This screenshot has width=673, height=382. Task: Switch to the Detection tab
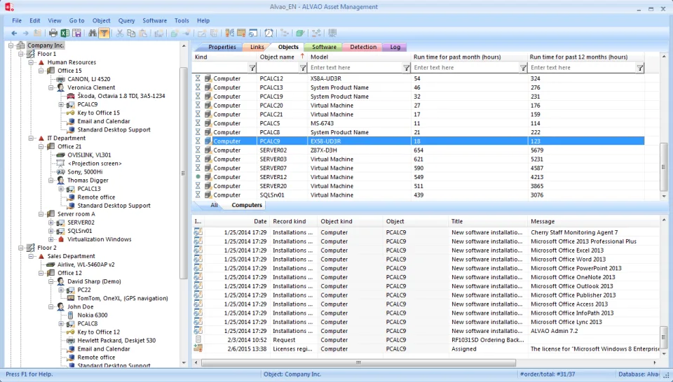coord(363,47)
